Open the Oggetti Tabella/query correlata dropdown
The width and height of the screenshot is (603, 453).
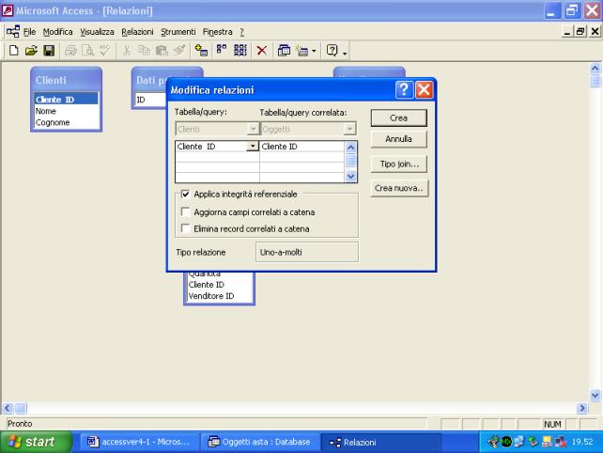[x=349, y=129]
